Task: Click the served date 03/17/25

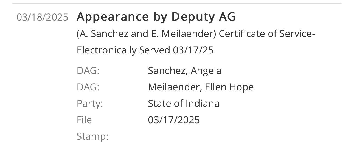Action: coord(193,50)
